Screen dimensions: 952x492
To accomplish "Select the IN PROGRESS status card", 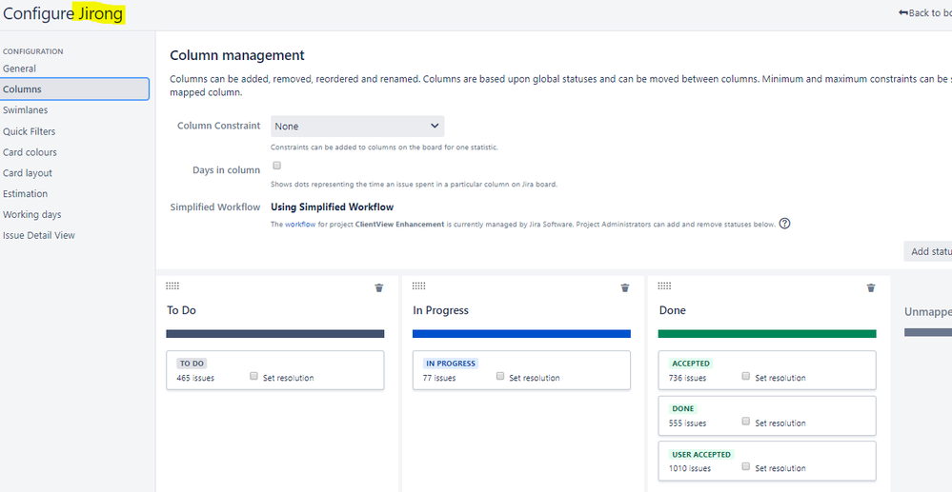I will point(521,370).
